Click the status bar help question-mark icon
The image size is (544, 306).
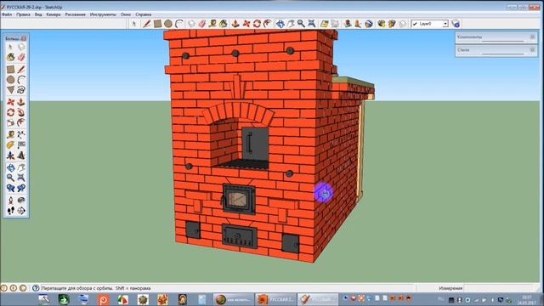point(36,288)
